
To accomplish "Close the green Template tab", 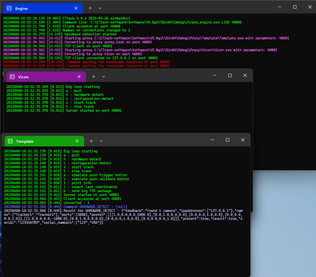I will [x=77, y=141].
